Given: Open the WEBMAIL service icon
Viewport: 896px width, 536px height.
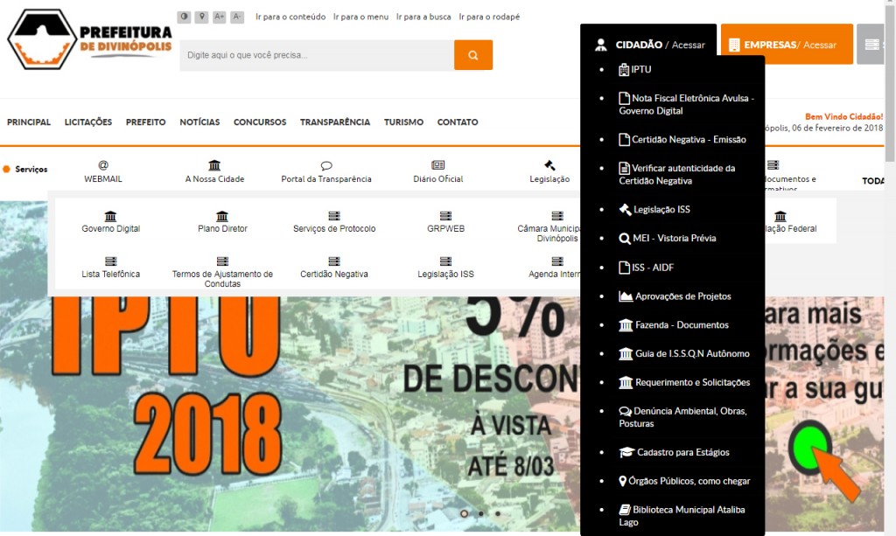Looking at the screenshot, I should 103,171.
